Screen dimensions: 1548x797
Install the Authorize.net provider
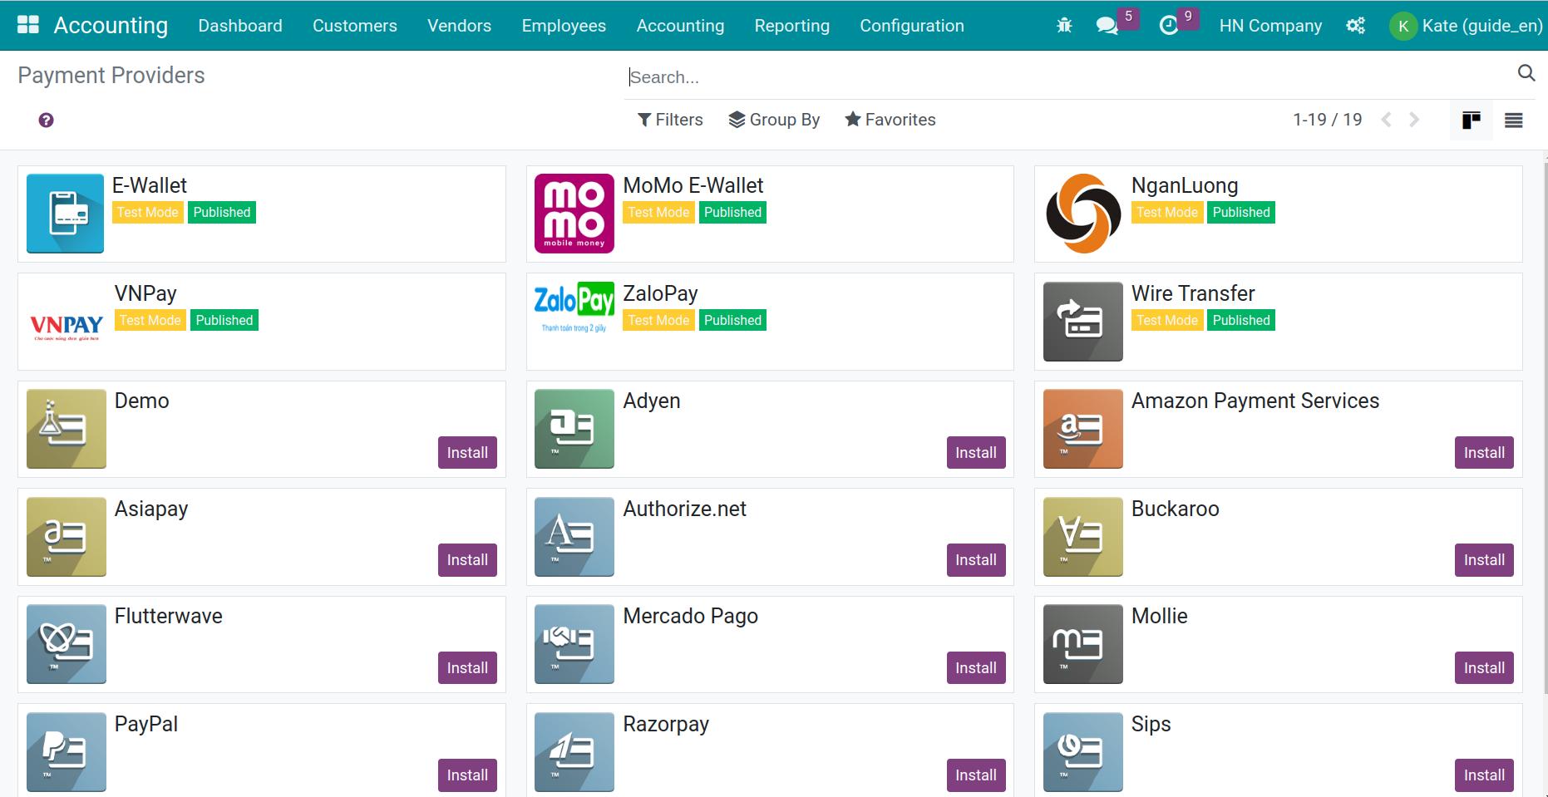coord(976,560)
